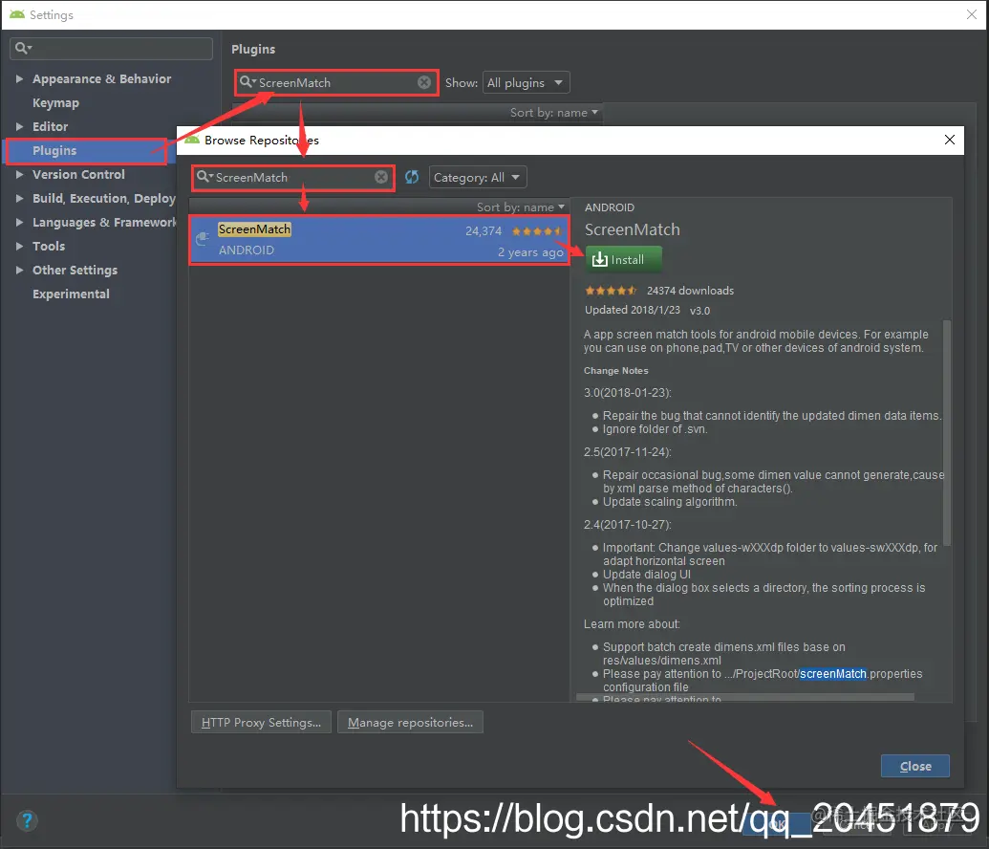Refresh the plugin repository list
The image size is (989, 849).
click(x=412, y=177)
